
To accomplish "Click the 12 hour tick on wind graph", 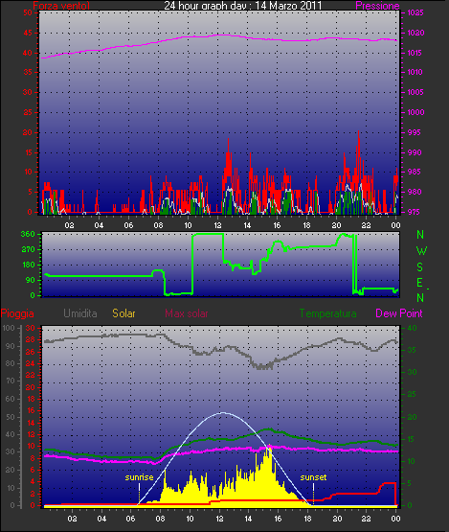I will coord(217,225).
